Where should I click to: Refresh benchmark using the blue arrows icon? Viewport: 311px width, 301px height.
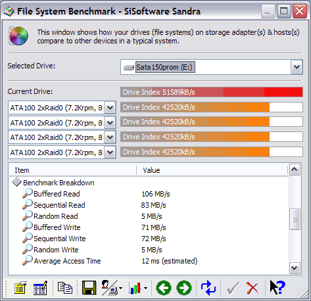point(208,288)
